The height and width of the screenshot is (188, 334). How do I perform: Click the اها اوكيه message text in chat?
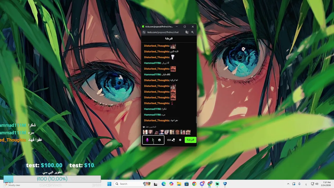[174, 80]
